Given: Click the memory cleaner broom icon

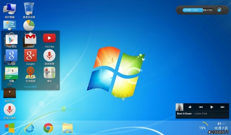Looking at the screenshot, I should pos(219,10).
